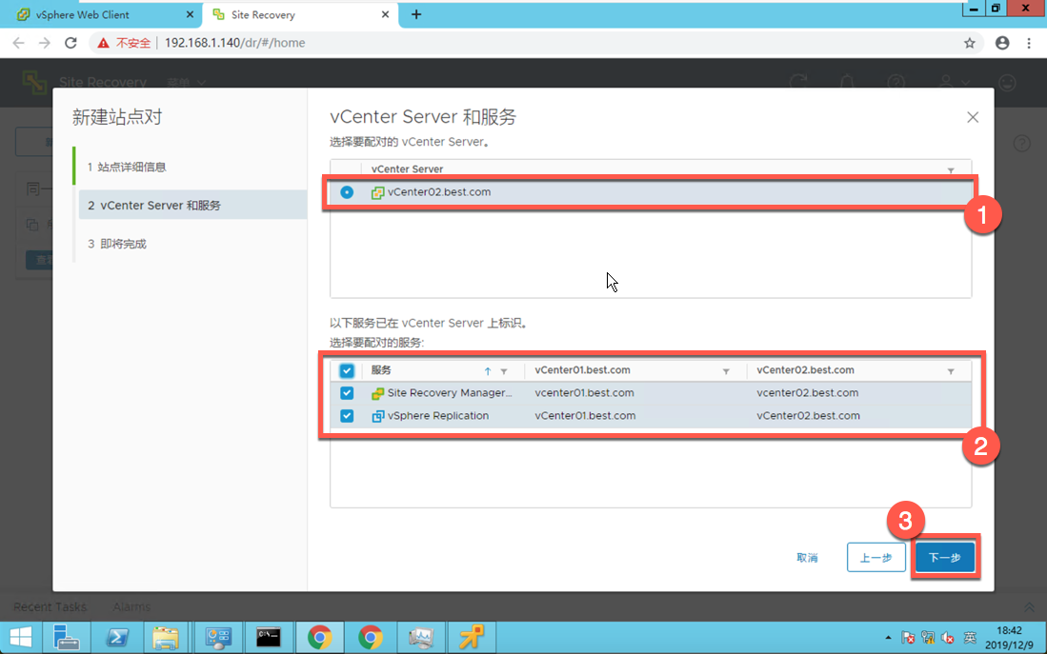Go to step 1 站点详细信息
Viewport: 1047px width, 654px height.
pos(127,167)
